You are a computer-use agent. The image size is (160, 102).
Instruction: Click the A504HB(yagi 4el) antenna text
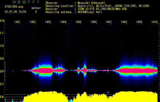click(90, 12)
